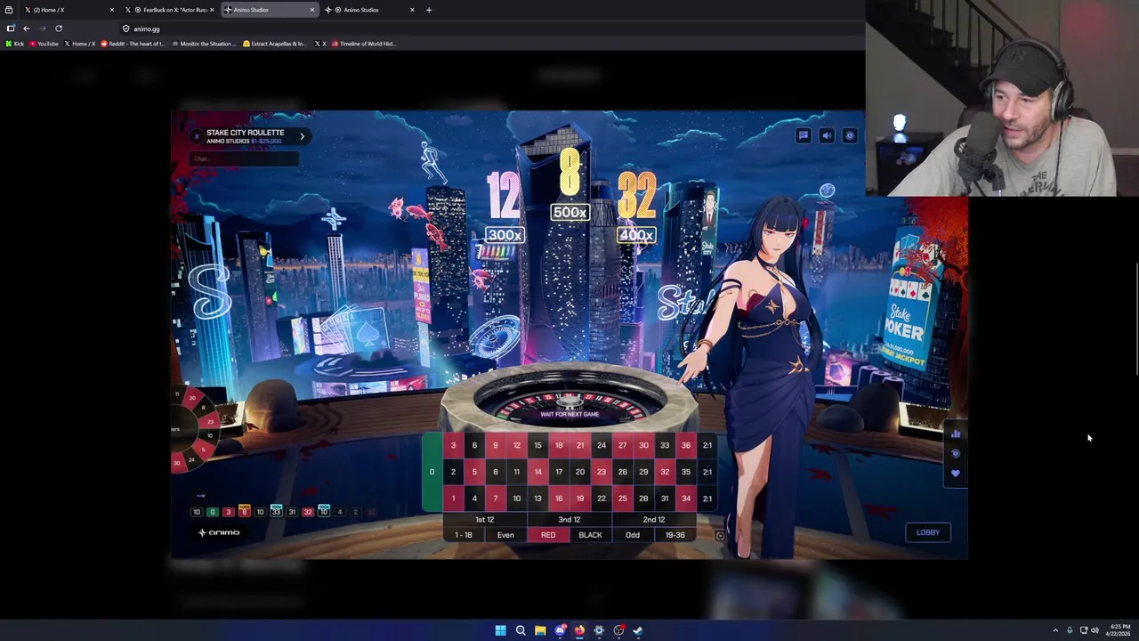Open Windows taskbar search

[x=521, y=630]
